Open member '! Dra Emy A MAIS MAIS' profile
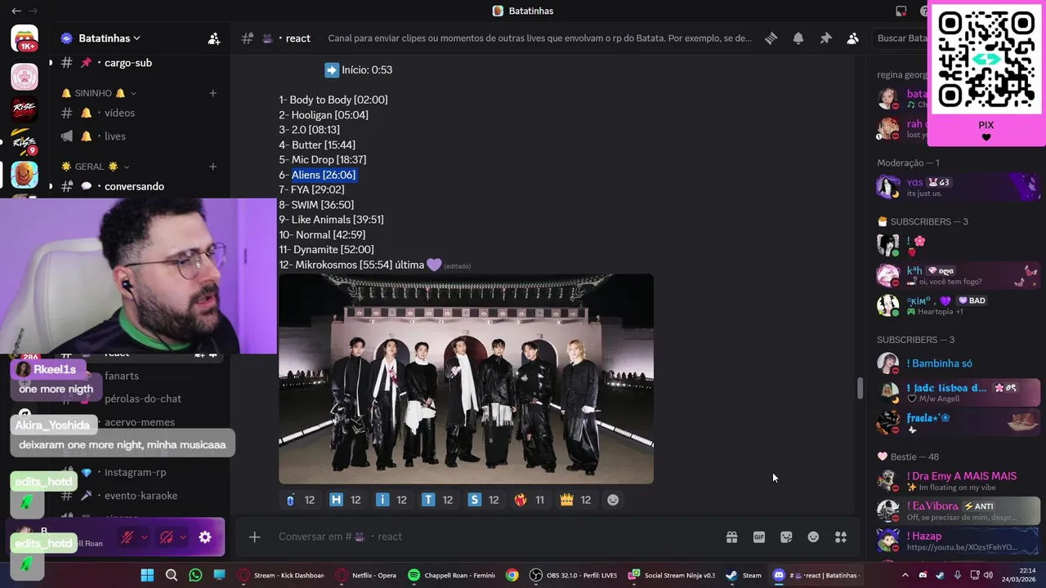Viewport: 1046px width, 588px height. 956,480
